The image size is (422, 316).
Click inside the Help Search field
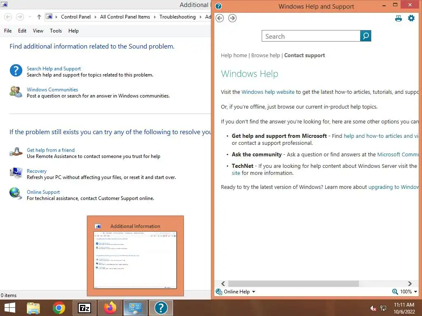point(311,36)
